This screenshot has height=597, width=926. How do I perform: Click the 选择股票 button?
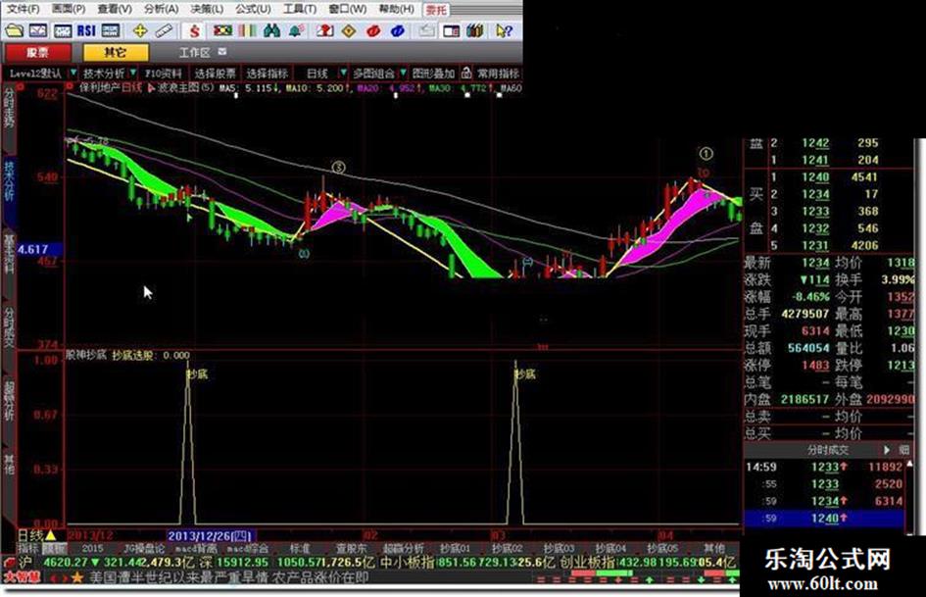point(215,74)
